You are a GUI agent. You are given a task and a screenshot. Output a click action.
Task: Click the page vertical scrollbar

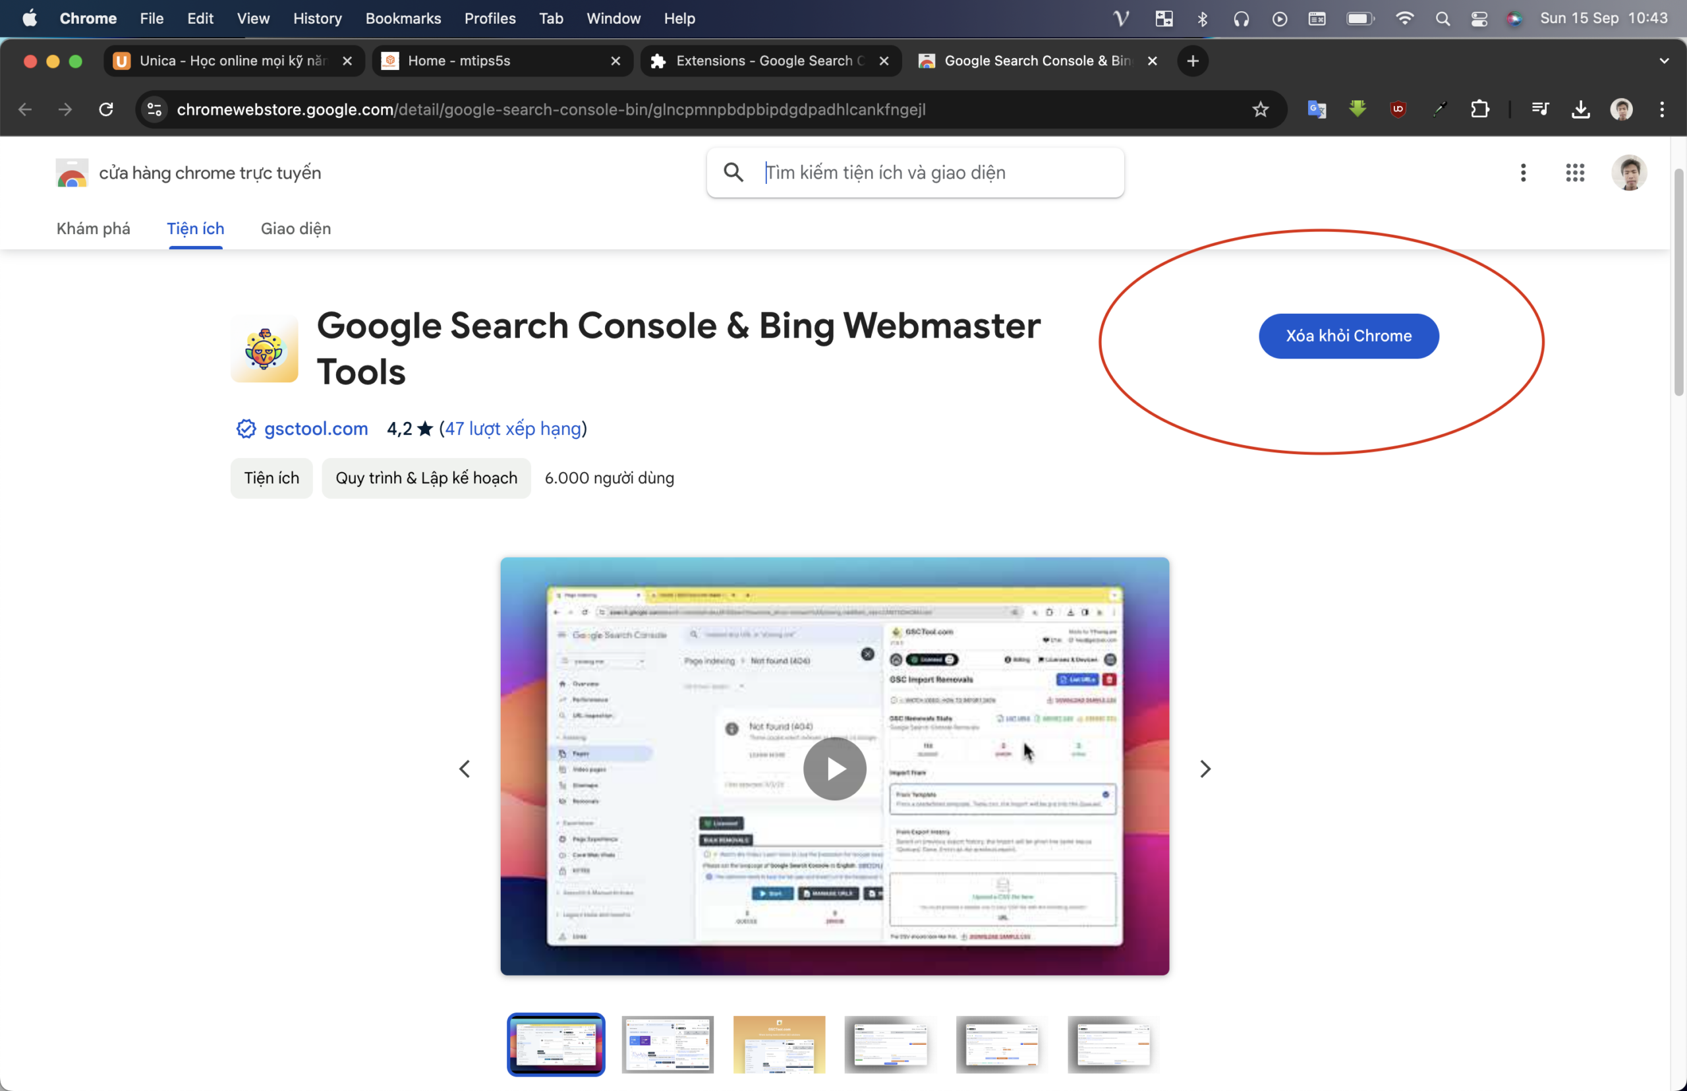[1678, 282]
